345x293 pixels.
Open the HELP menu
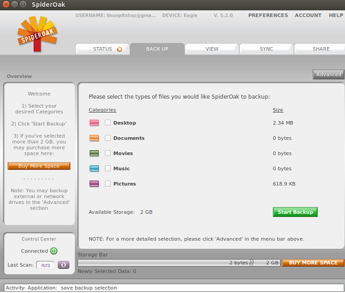tap(336, 15)
